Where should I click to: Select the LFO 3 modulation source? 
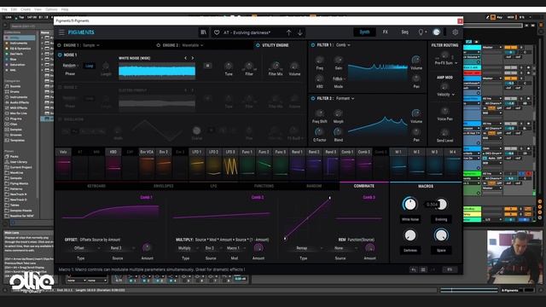[230, 163]
